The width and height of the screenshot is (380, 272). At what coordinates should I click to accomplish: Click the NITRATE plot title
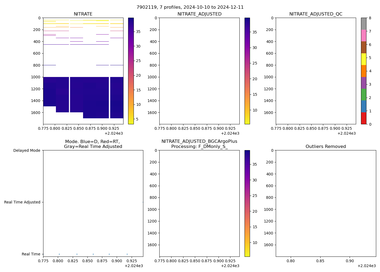point(83,14)
